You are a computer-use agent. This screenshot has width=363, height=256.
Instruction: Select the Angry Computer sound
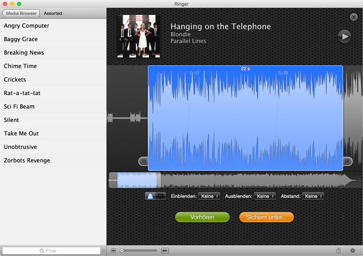[53, 25]
